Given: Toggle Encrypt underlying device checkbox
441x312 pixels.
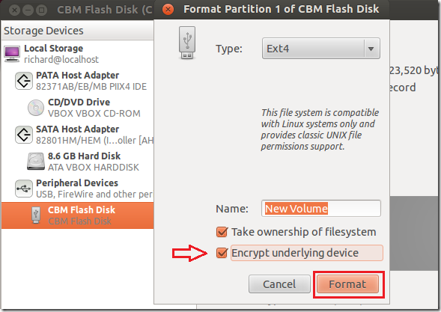Looking at the screenshot, I should click(x=222, y=253).
